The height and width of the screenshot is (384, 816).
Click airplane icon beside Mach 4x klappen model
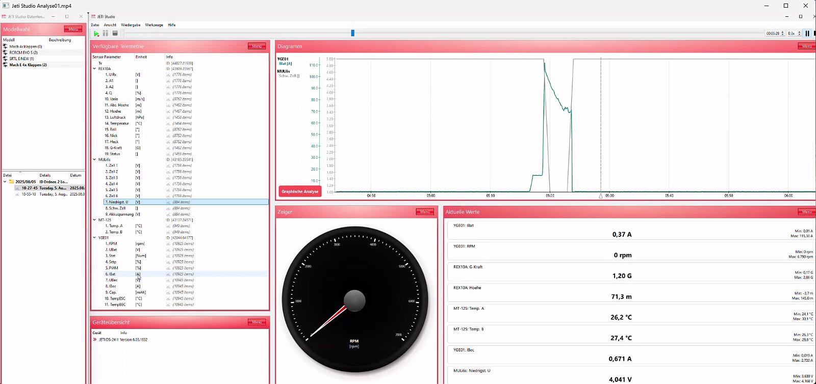(x=6, y=46)
